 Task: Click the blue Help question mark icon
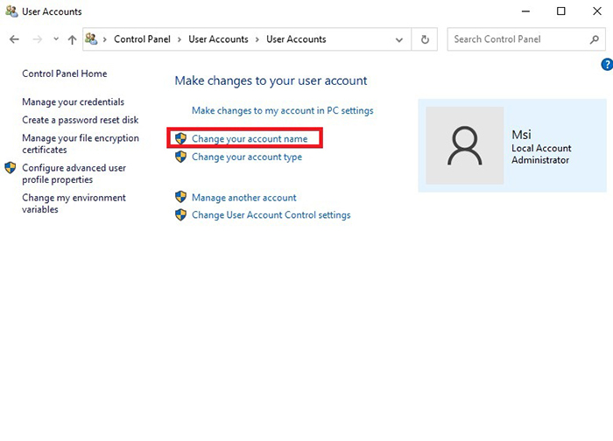pyautogui.click(x=606, y=65)
